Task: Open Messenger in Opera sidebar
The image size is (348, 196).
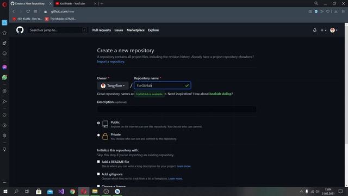Action: point(4,67)
